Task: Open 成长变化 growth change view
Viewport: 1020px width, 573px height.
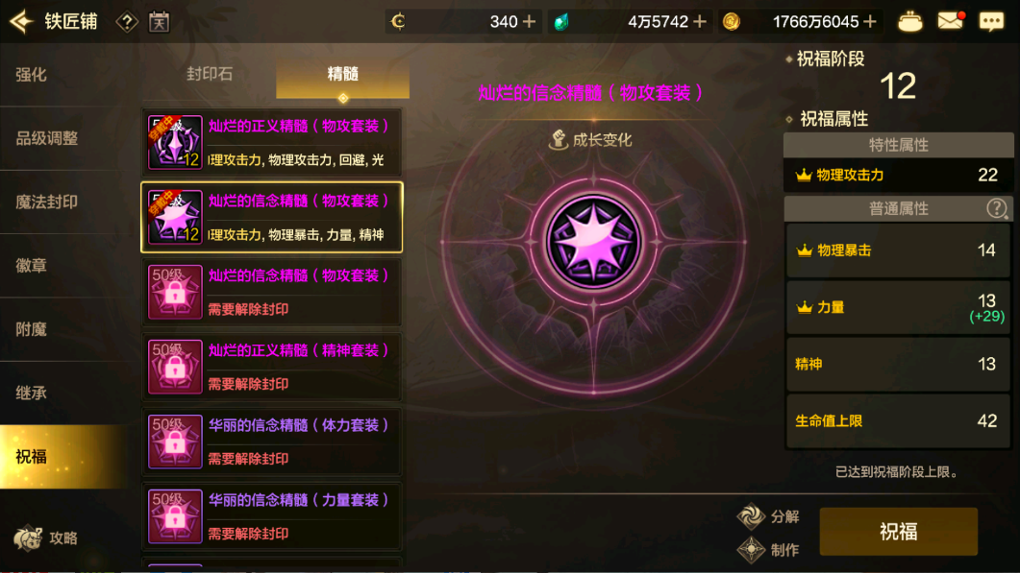Action: (590, 140)
